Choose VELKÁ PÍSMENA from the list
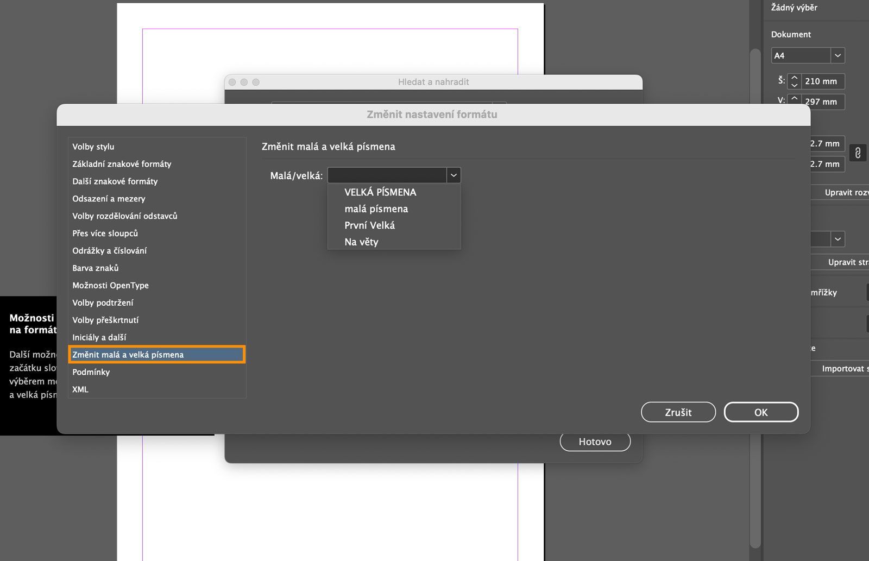 click(x=380, y=192)
